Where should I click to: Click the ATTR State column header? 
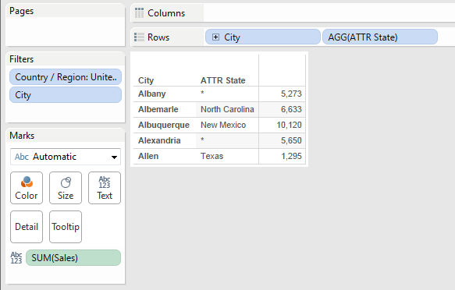point(223,80)
